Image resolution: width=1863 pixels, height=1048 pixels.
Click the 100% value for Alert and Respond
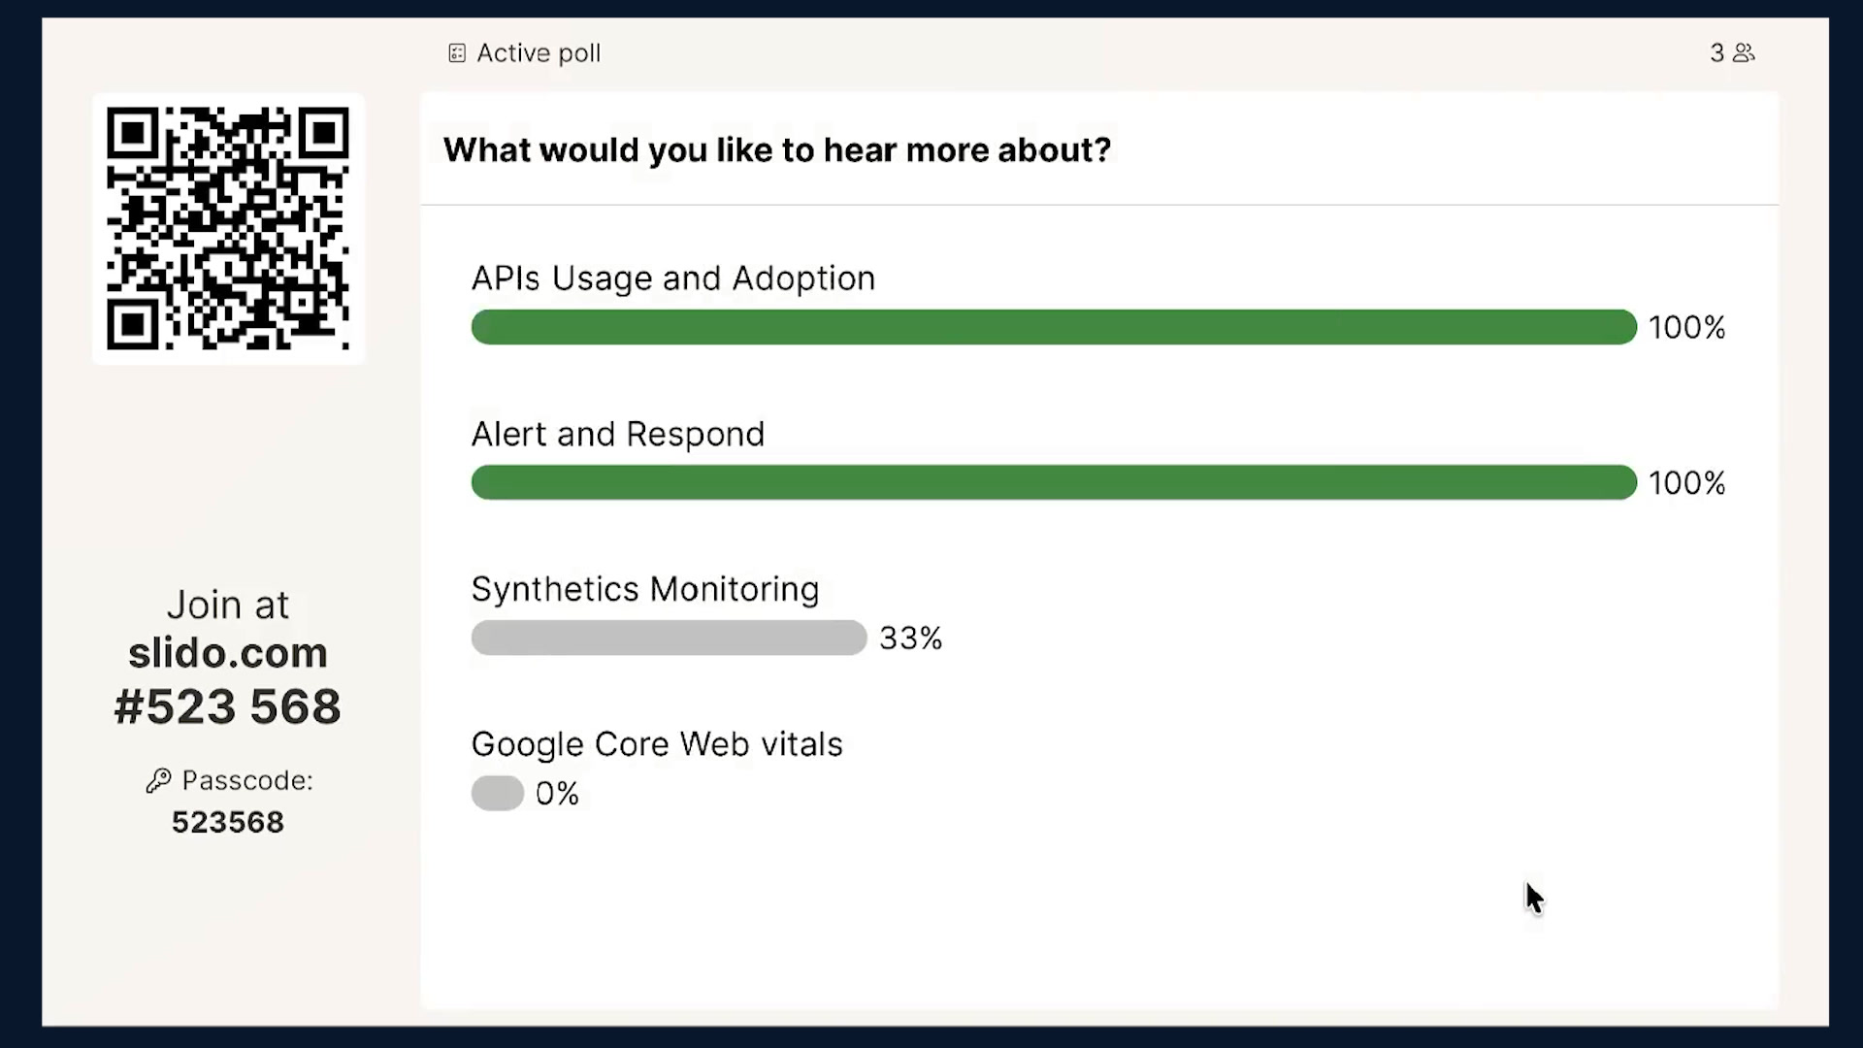(x=1687, y=483)
